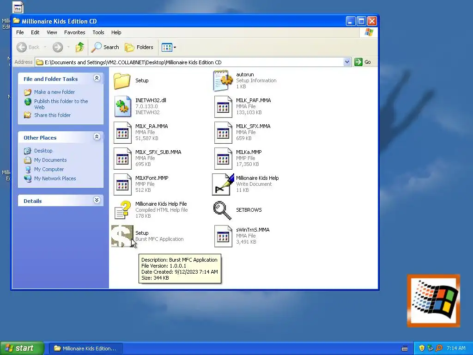The image size is (473, 355).
Task: Select the sWinTrnS.MMA file icon
Action: click(x=223, y=236)
